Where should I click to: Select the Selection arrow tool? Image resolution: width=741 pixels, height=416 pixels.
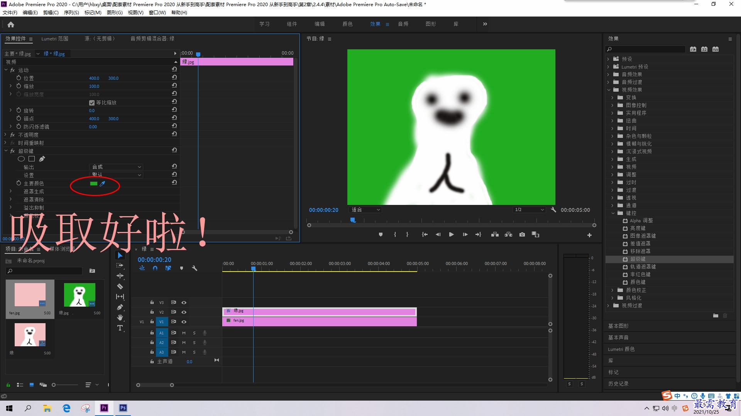pyautogui.click(x=120, y=255)
